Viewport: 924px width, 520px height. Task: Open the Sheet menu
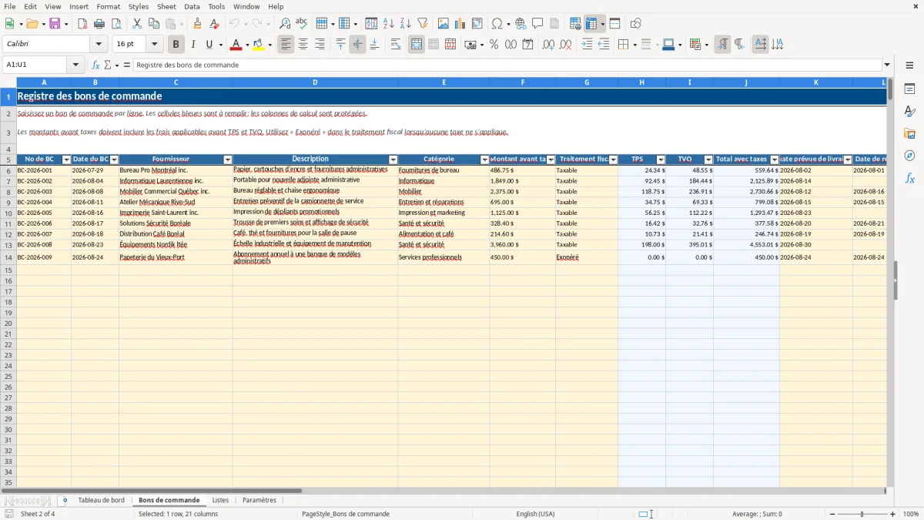pos(166,6)
